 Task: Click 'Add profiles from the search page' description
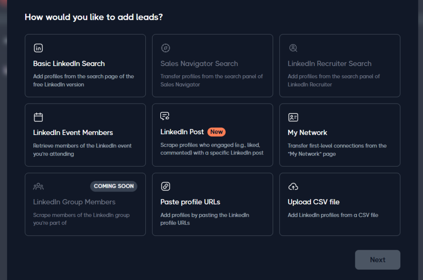click(83, 81)
